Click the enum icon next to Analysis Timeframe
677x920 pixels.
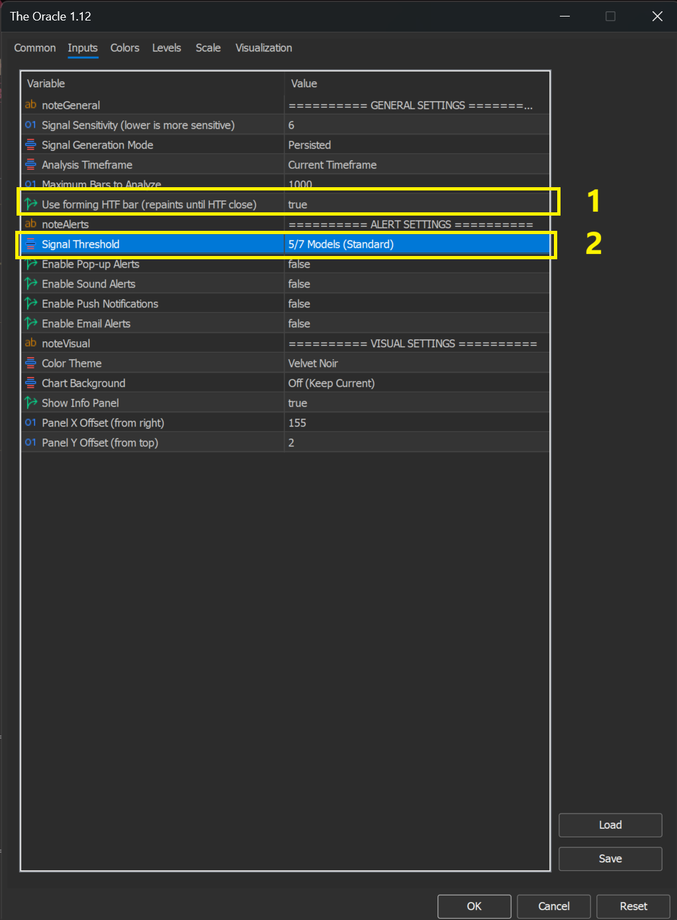point(30,165)
